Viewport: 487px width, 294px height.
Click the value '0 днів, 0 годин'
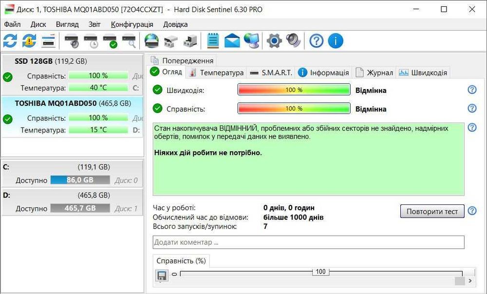(289, 208)
